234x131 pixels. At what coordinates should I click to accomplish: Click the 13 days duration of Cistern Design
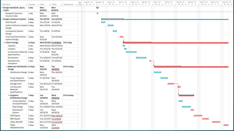click(32, 43)
